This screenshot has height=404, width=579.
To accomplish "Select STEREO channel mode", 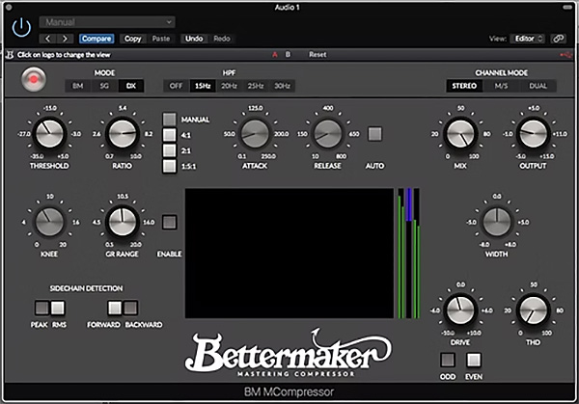I will point(464,86).
